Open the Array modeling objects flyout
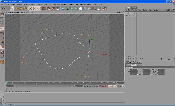Image resolution: width=175 pixels, height=106 pixels. coord(76,8)
